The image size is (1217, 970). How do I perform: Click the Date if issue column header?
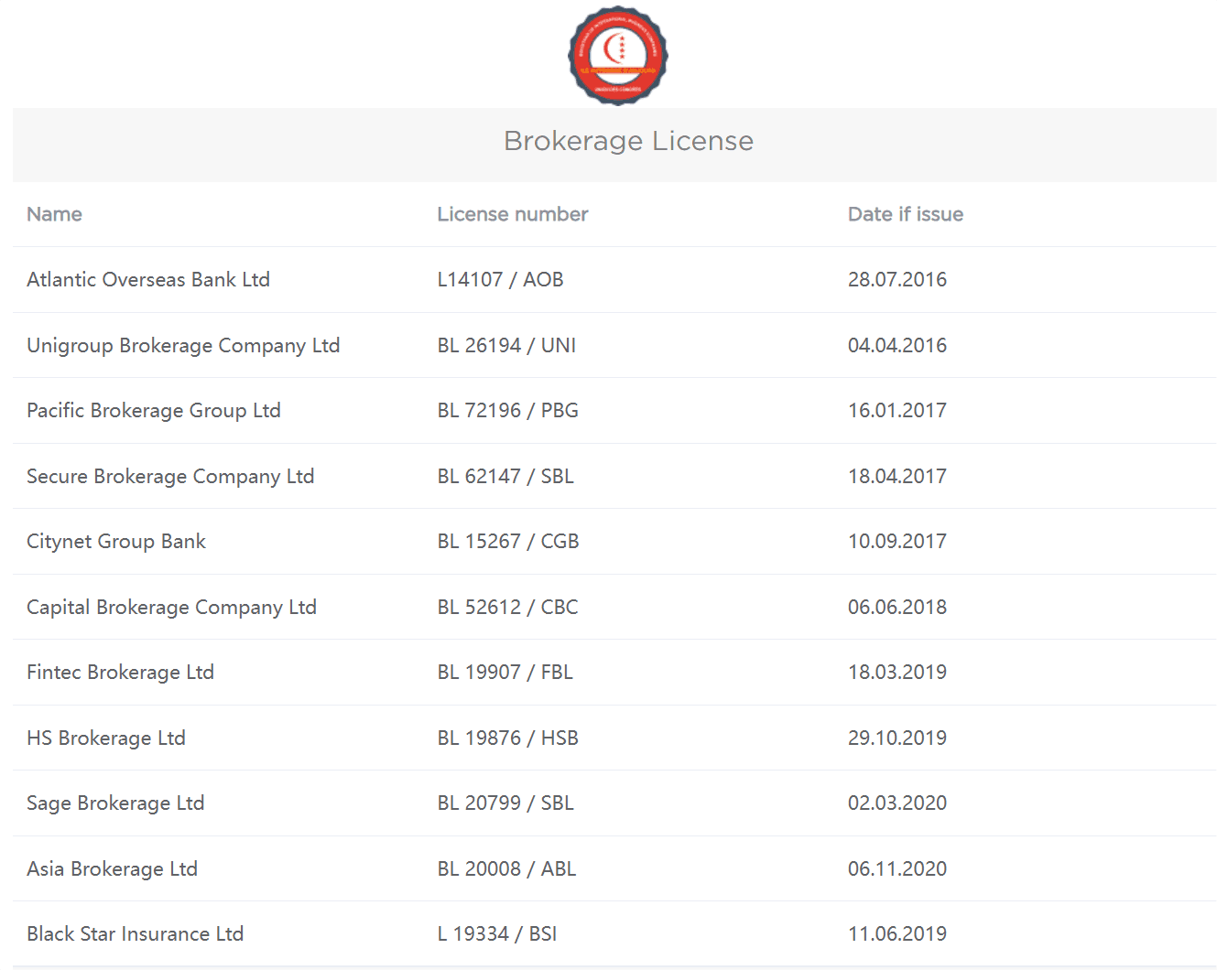pos(905,214)
